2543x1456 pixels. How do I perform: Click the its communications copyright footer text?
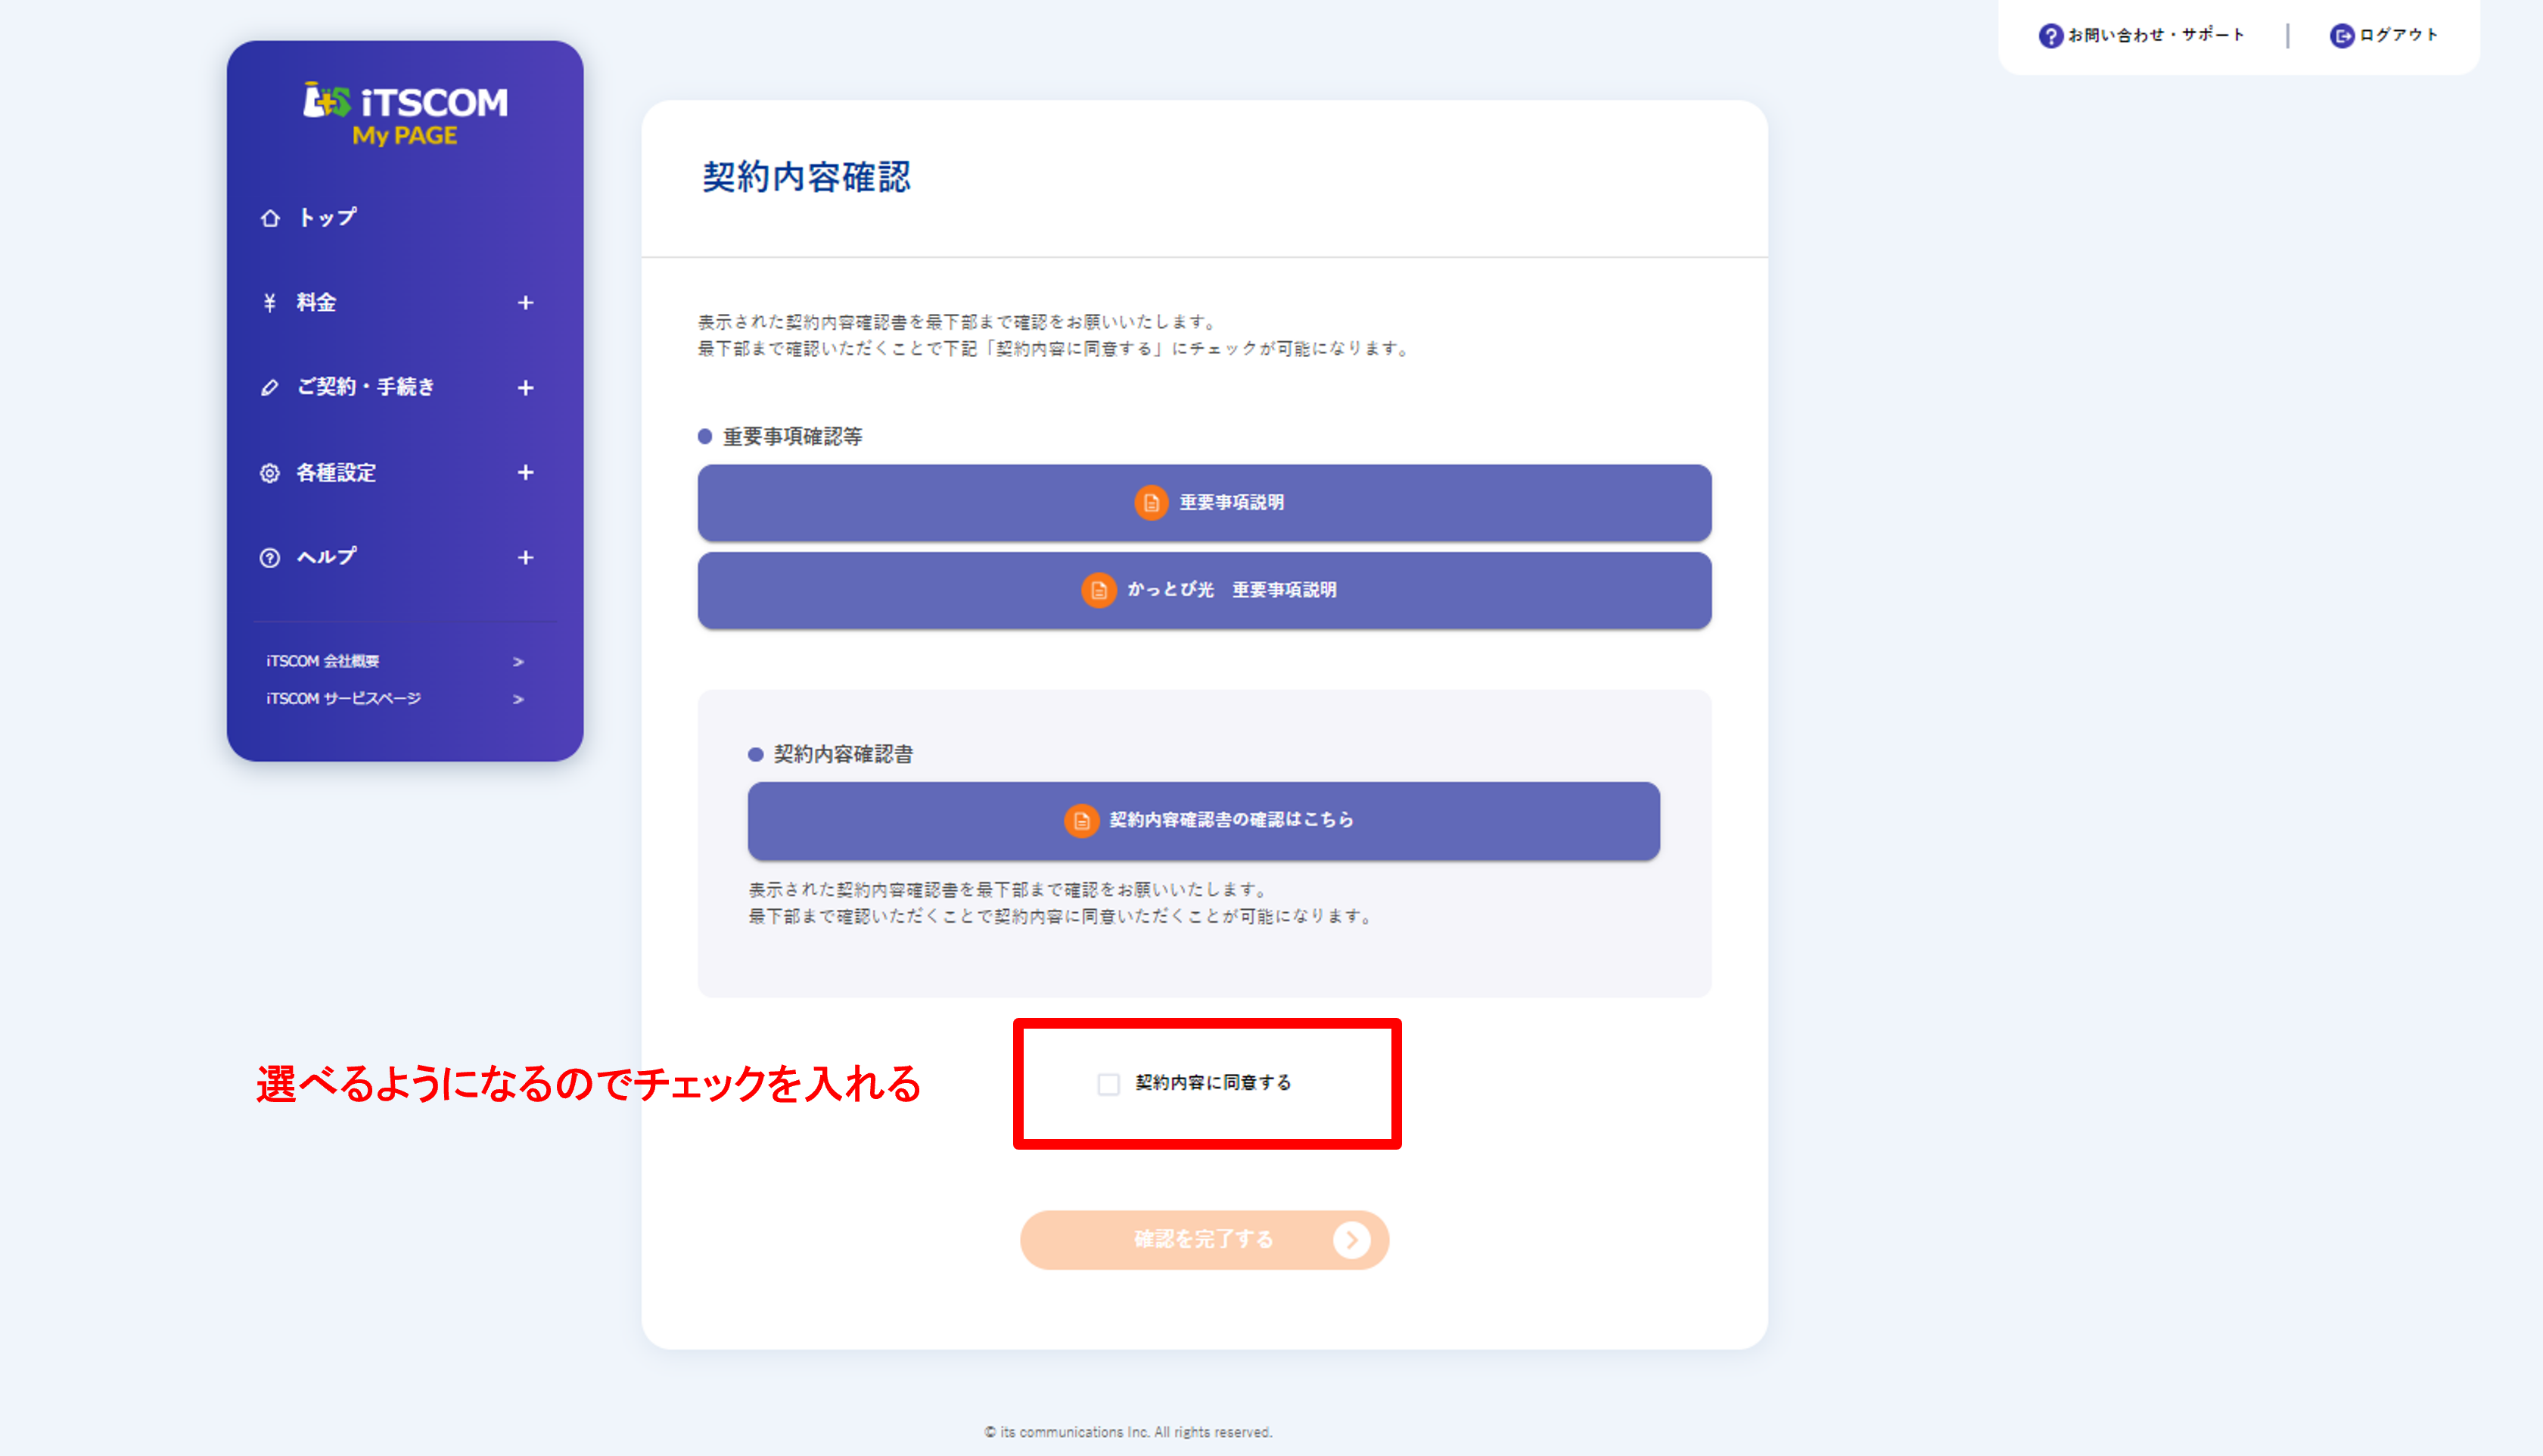click(1127, 1433)
